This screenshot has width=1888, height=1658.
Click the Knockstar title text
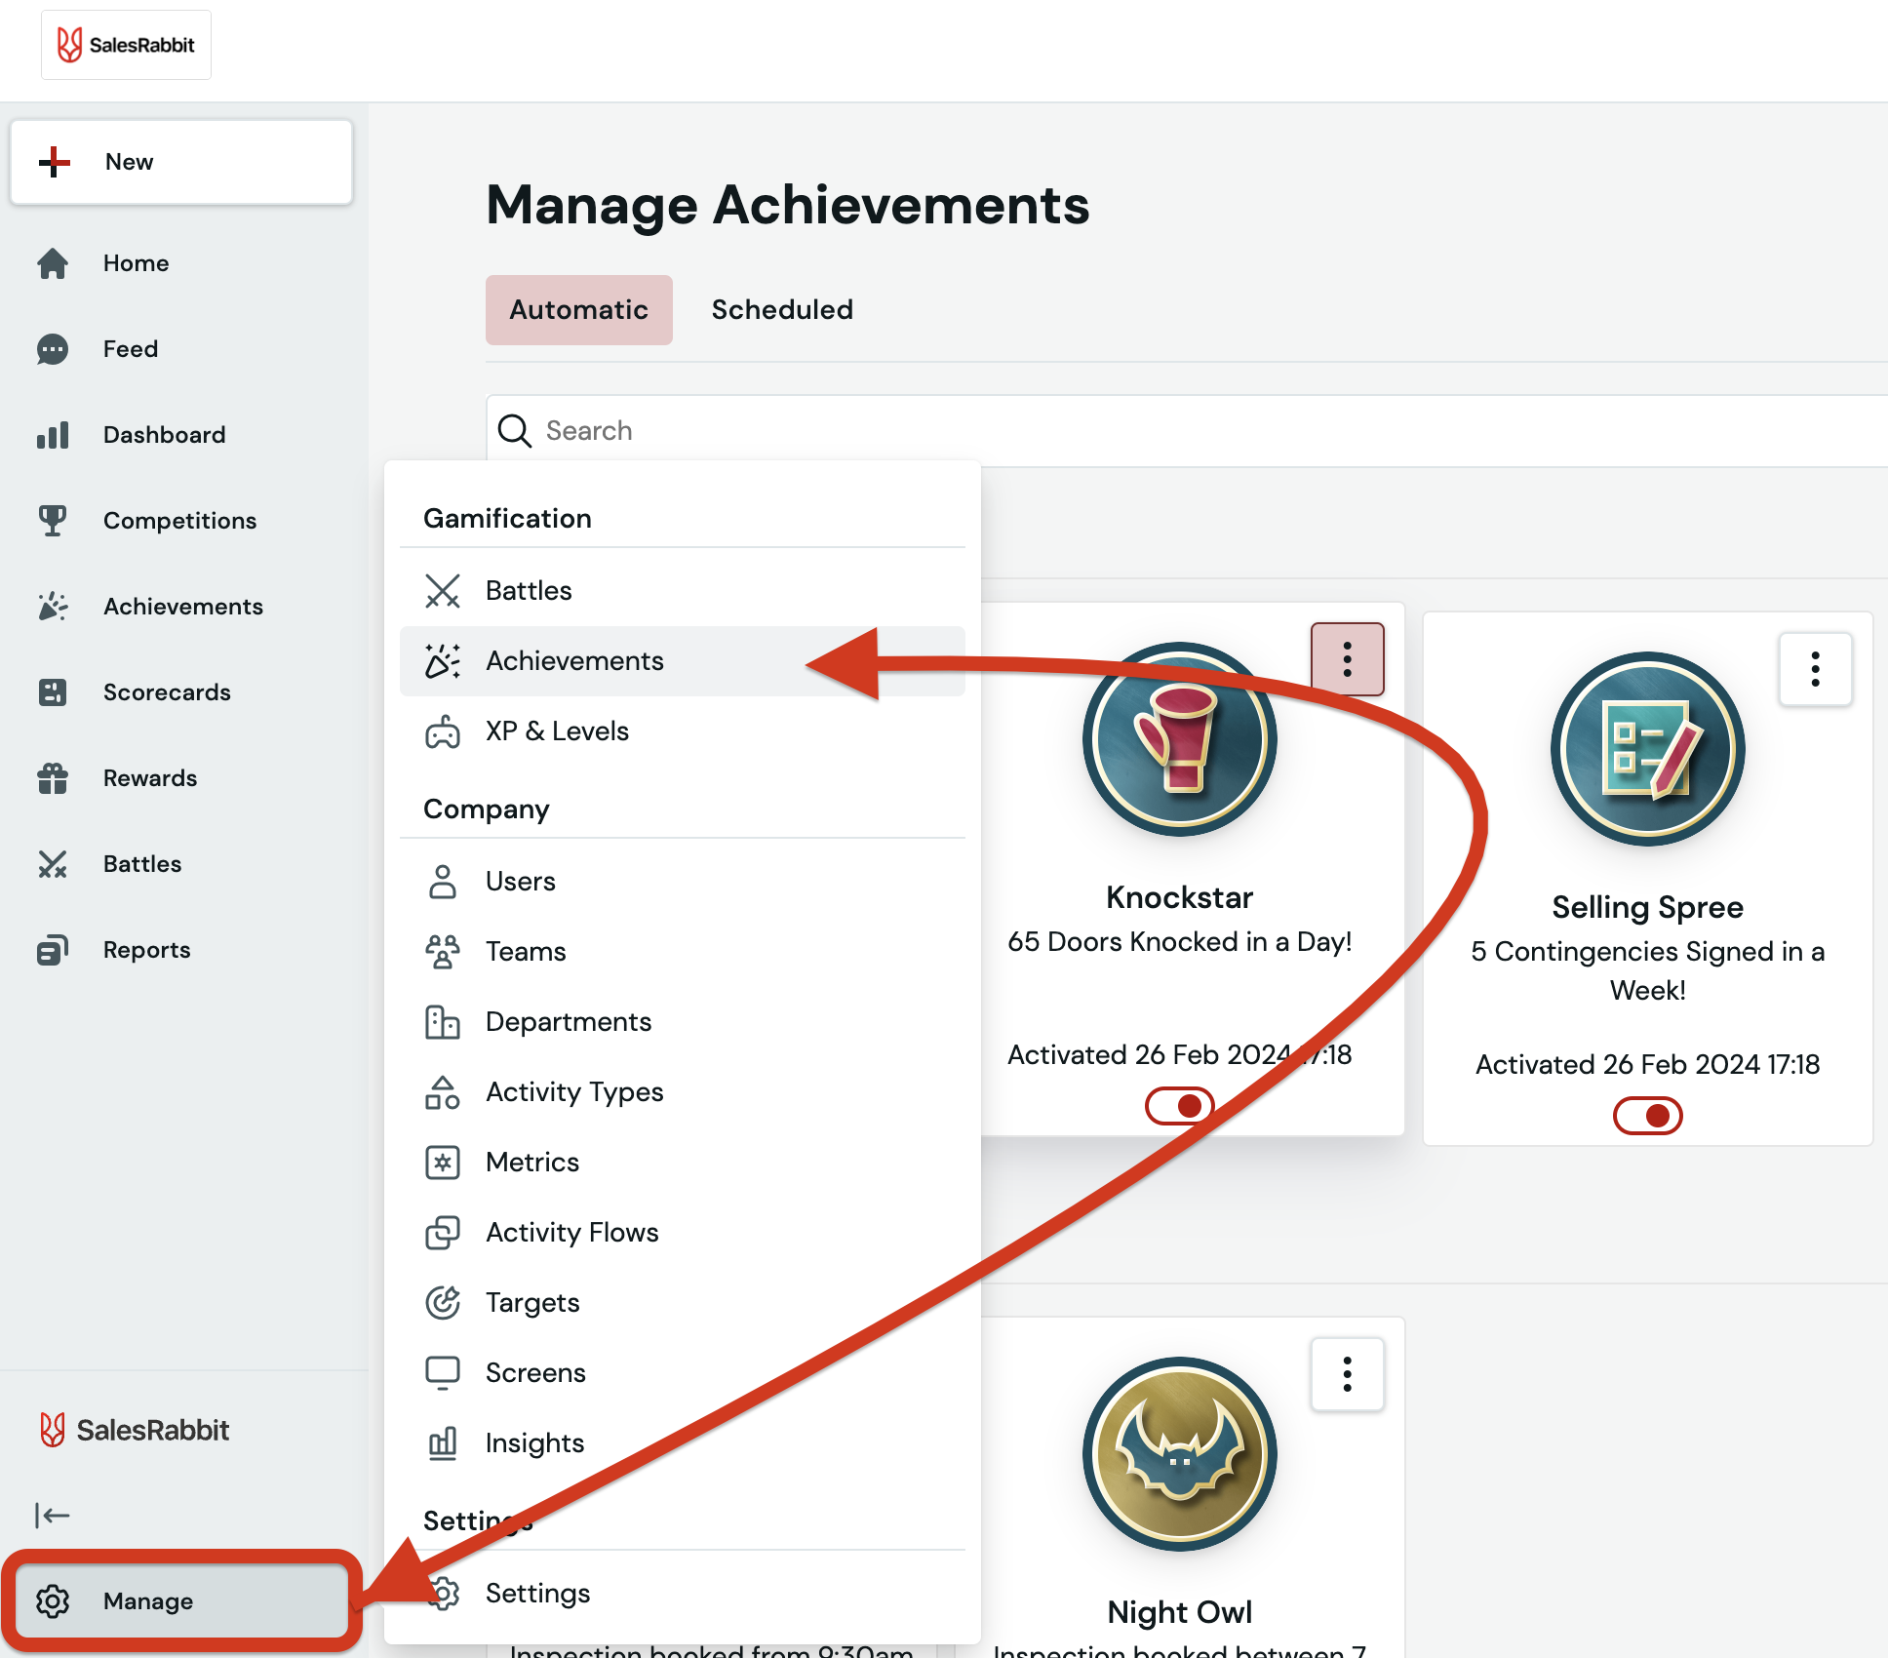(1180, 897)
